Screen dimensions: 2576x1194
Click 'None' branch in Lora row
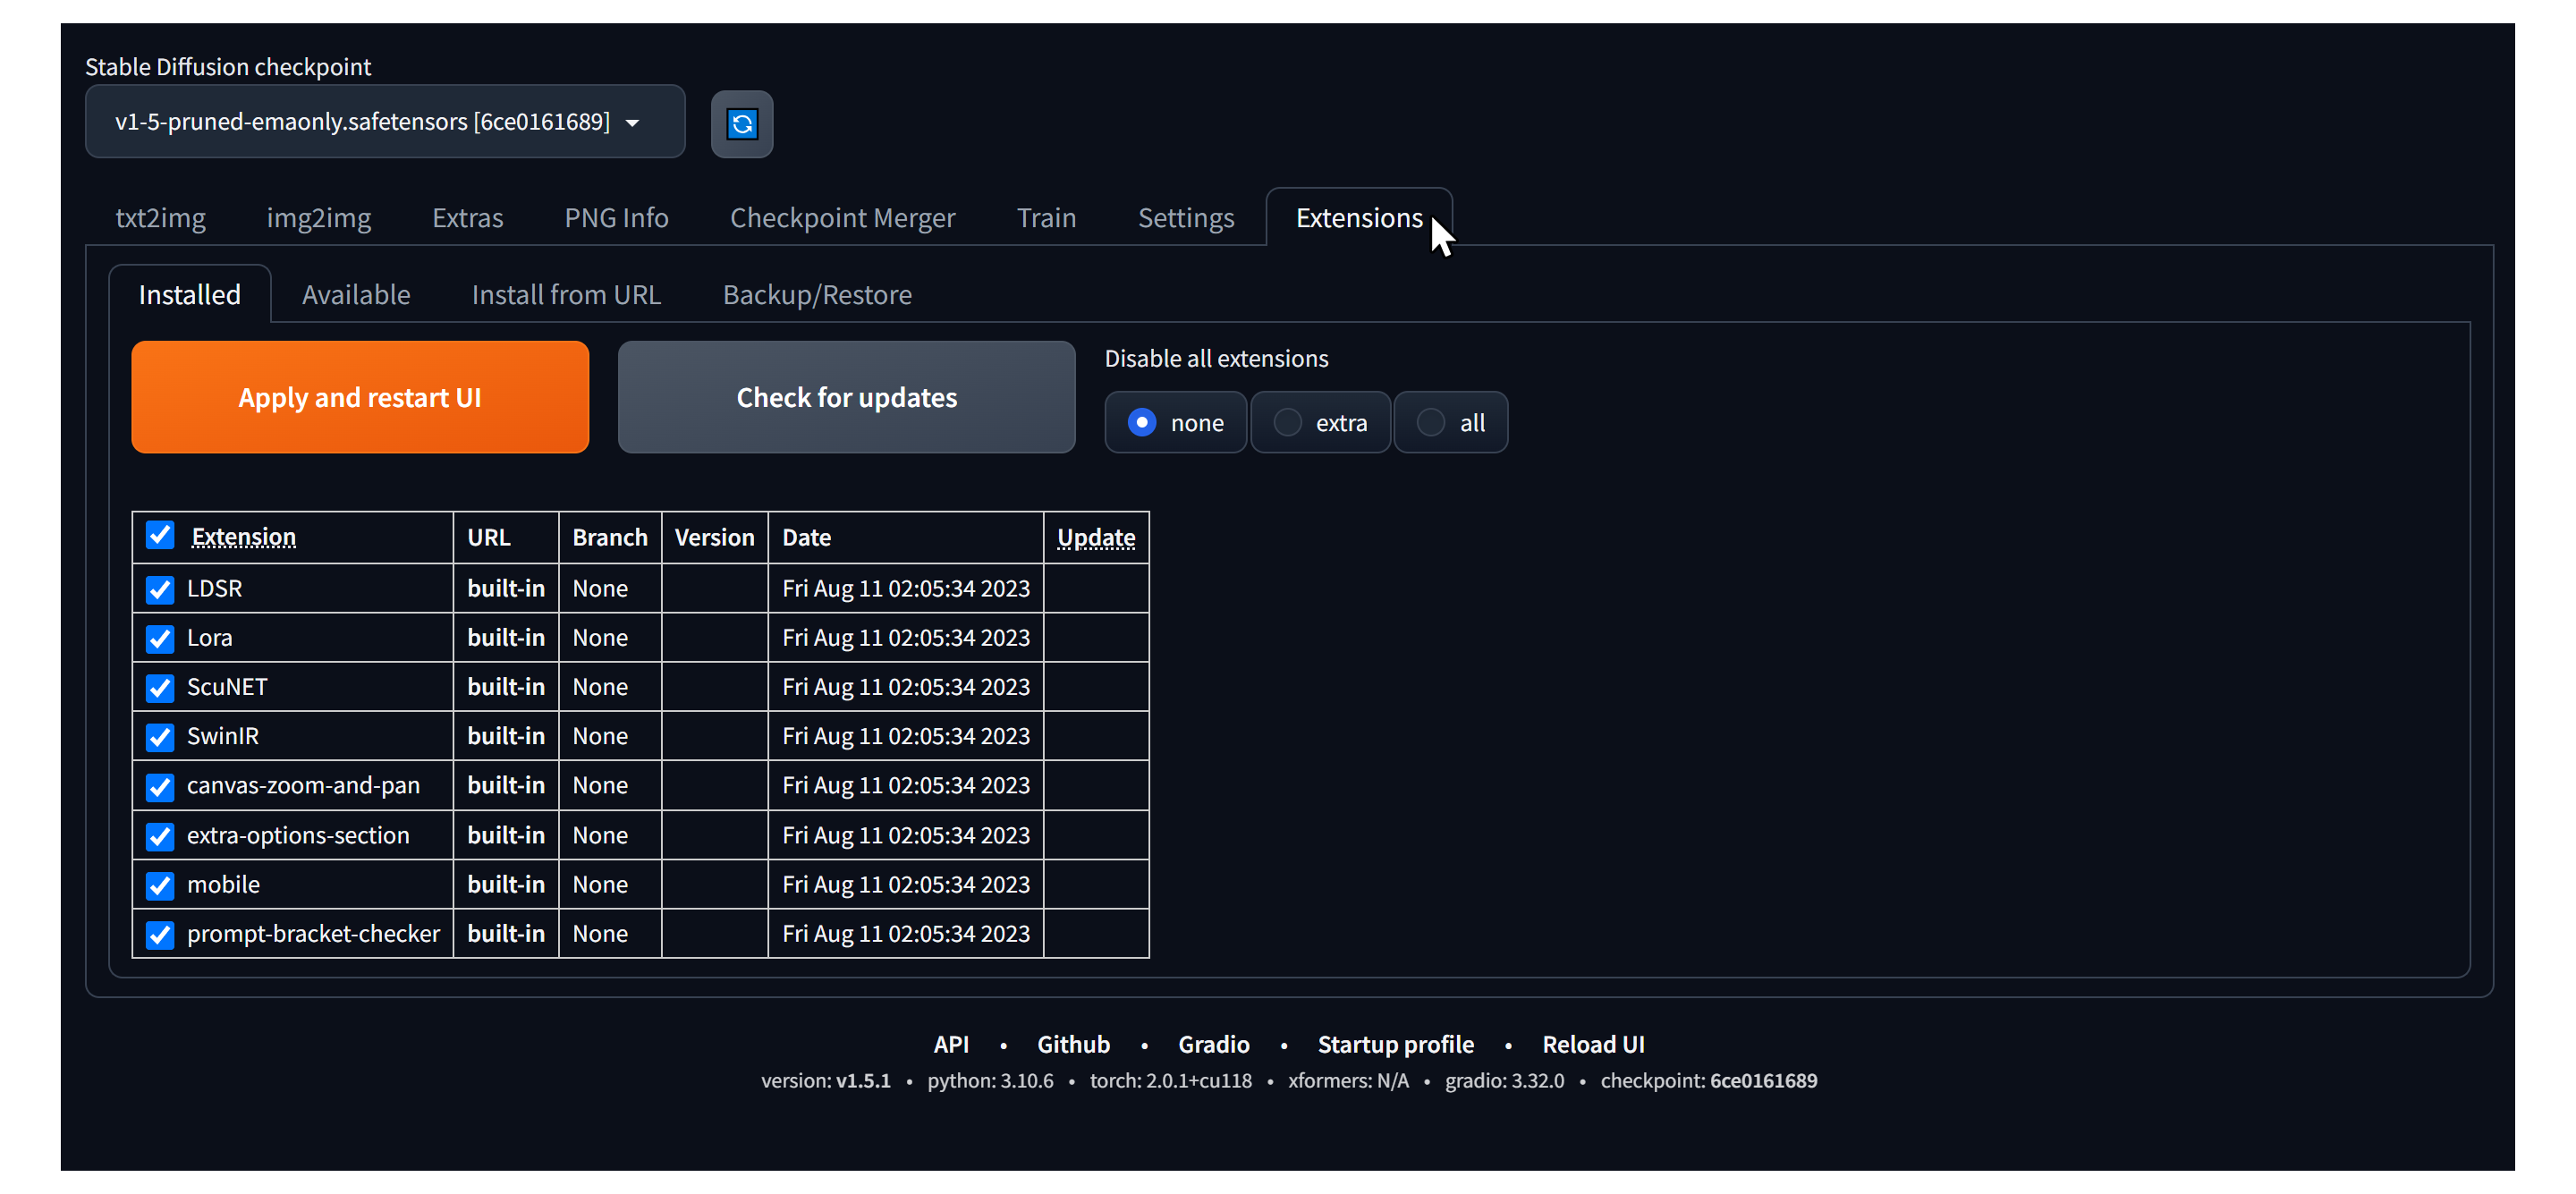point(600,637)
